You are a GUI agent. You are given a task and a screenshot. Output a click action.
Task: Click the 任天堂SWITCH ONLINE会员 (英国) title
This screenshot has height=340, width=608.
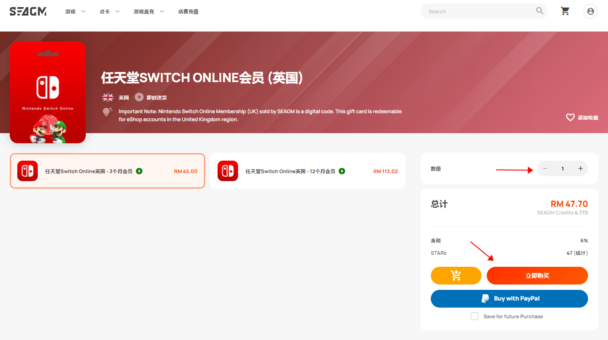[202, 78]
